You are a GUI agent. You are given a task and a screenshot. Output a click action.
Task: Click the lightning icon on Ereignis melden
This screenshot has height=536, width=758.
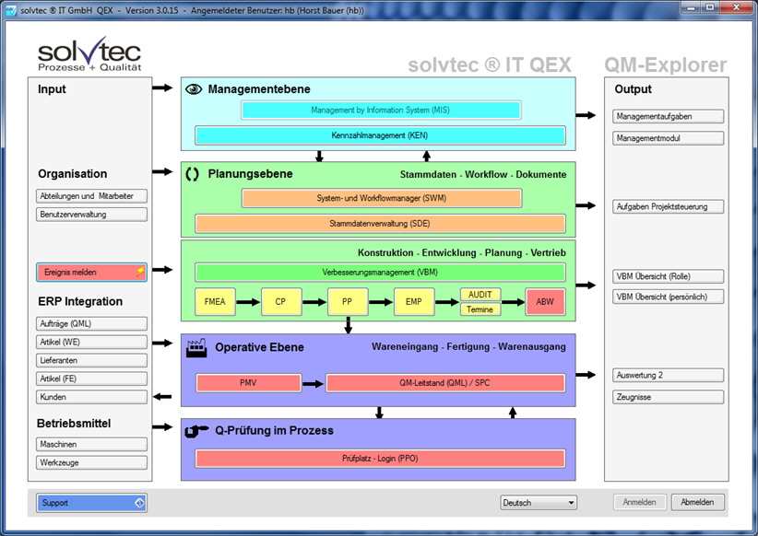[x=140, y=272]
